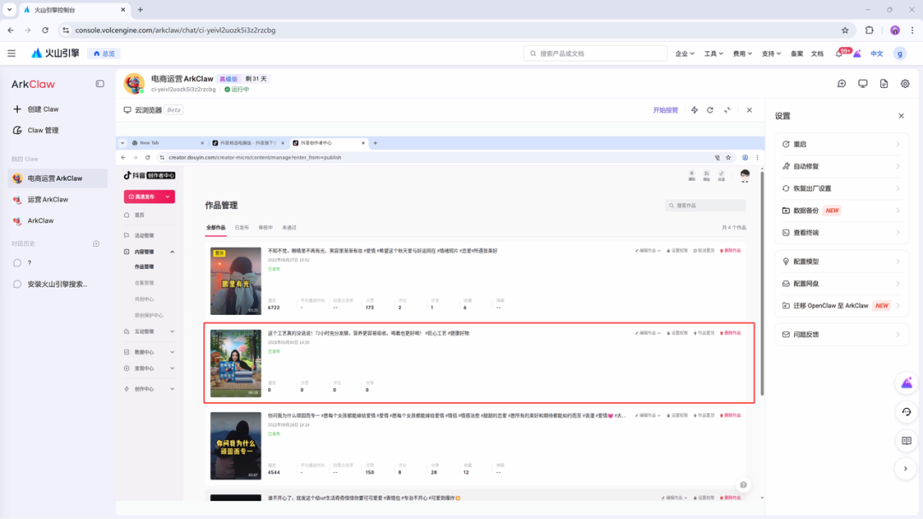The image size is (923, 519).
Task: Expand the 支持 dropdown menu
Action: tap(771, 54)
